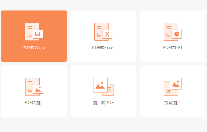Select the 图片转PDF label
The width and height of the screenshot is (207, 132).
[x=103, y=103]
